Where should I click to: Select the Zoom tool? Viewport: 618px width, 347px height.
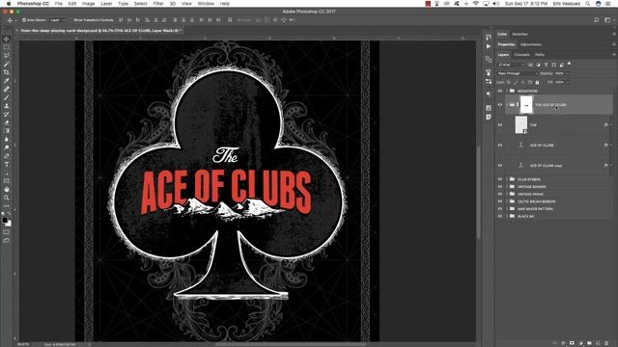pyautogui.click(x=7, y=198)
